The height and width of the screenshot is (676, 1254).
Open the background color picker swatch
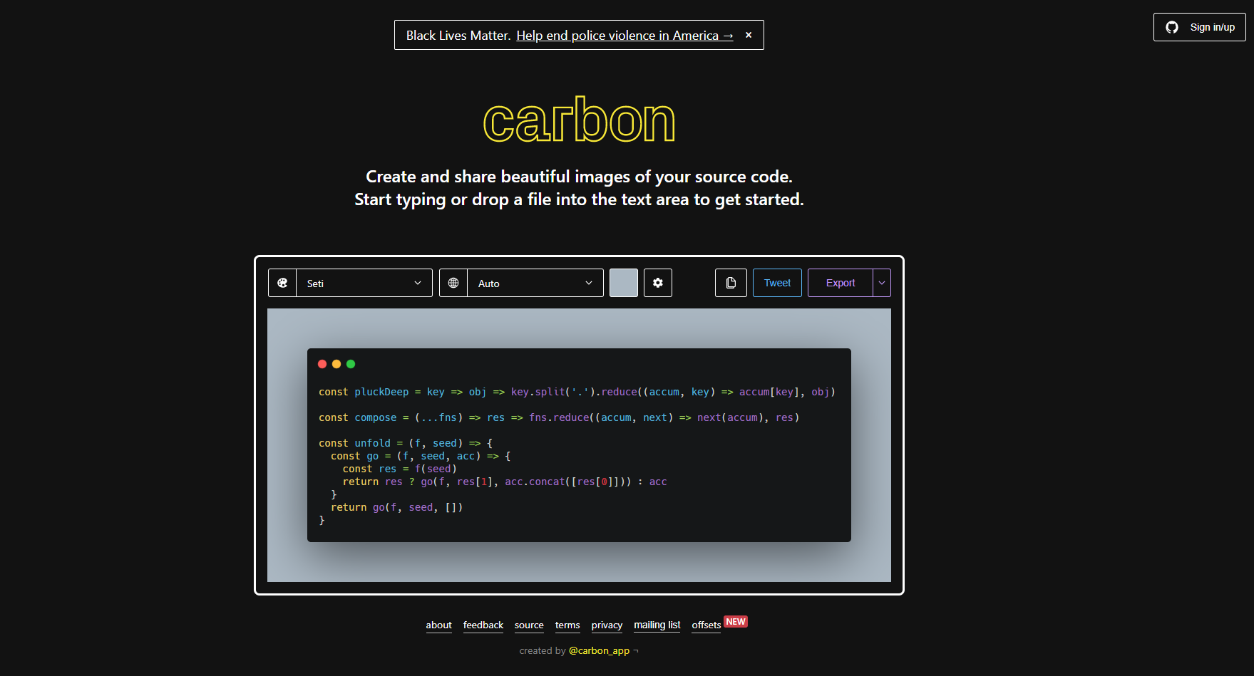[x=624, y=283]
